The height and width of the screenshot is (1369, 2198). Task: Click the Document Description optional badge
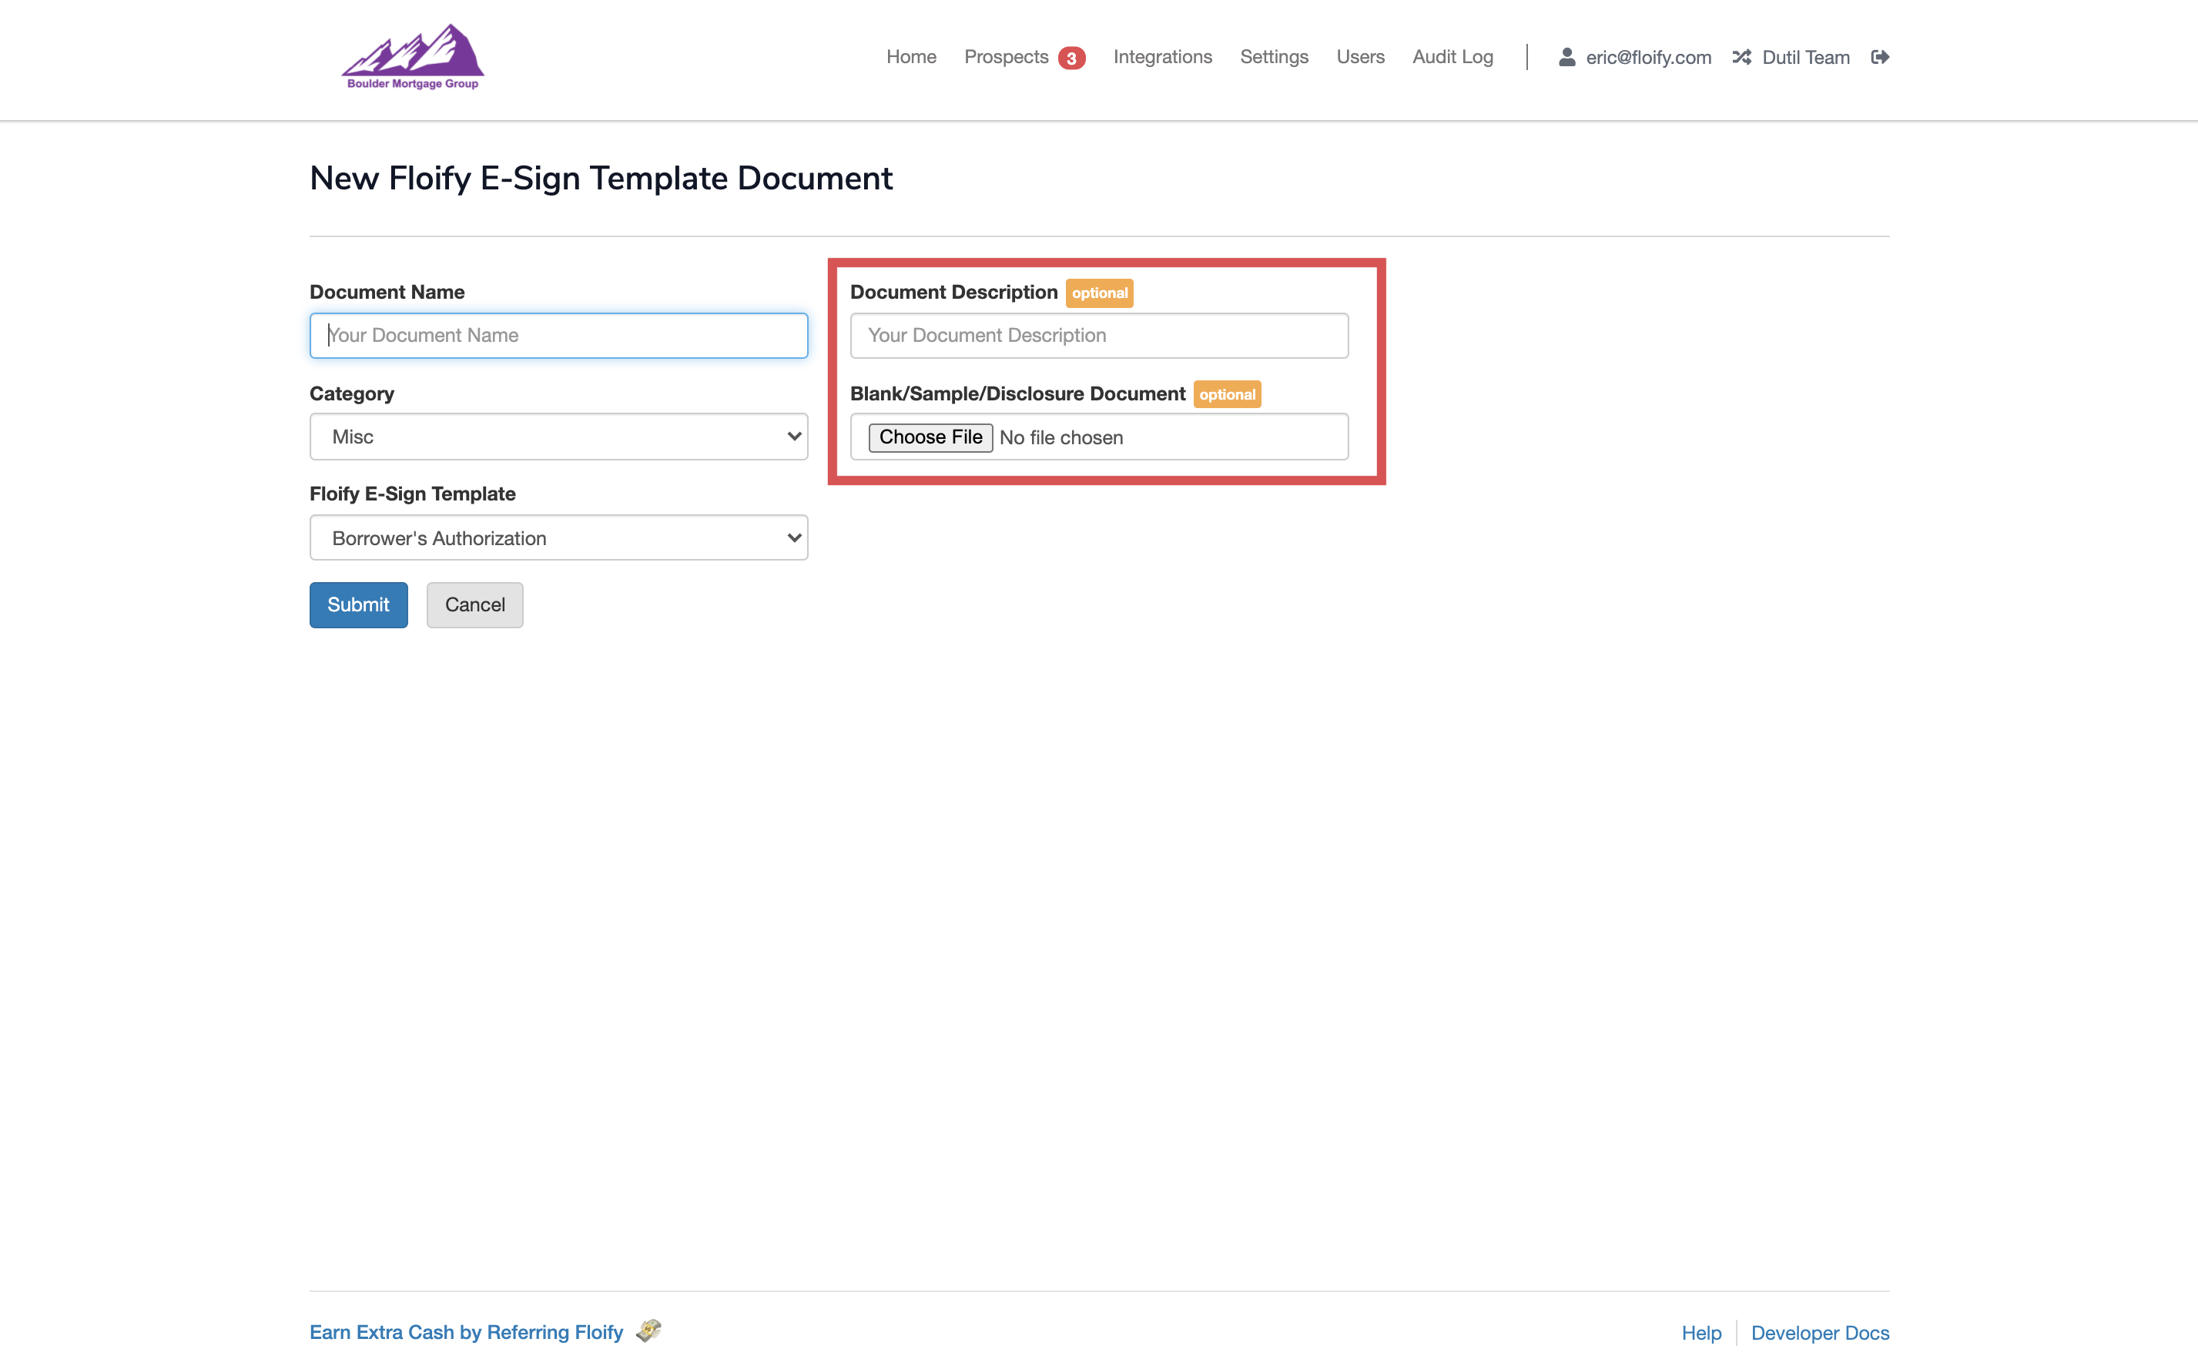click(1100, 293)
